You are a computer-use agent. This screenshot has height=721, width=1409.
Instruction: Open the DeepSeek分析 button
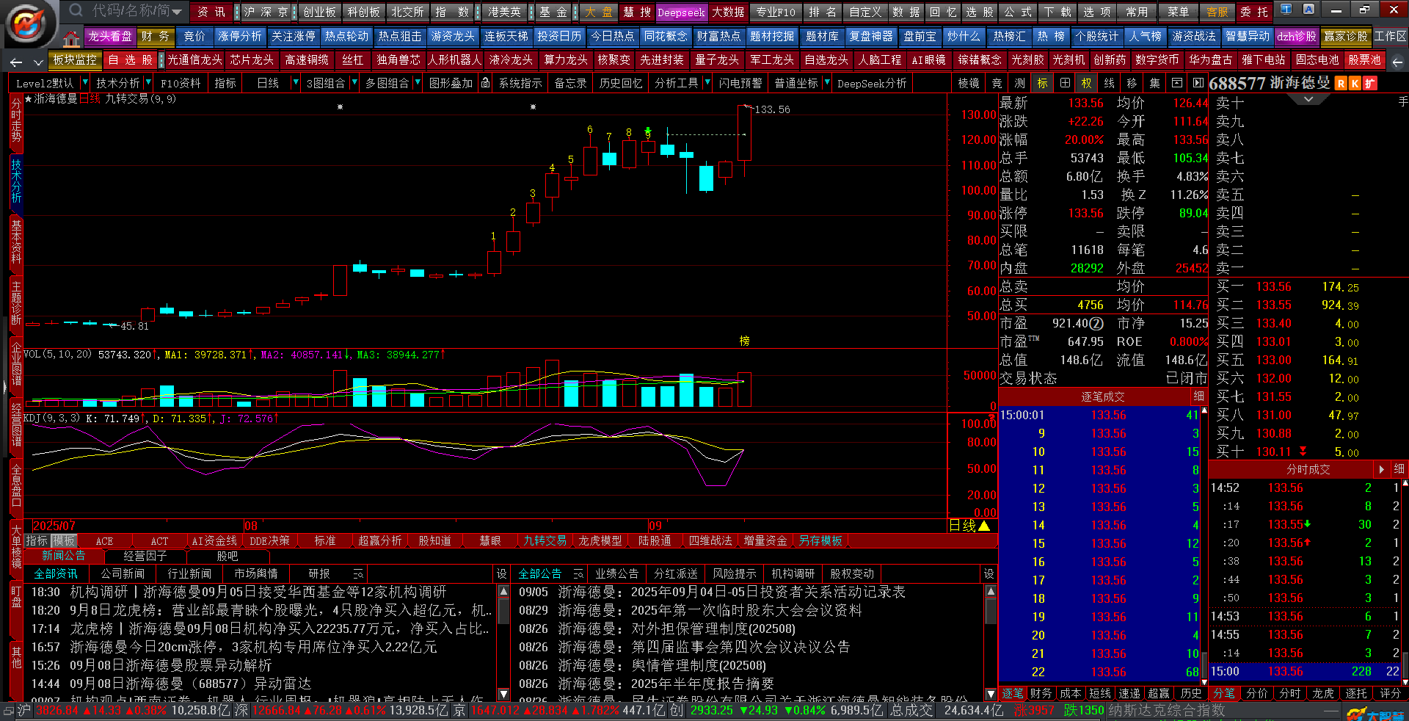[872, 84]
